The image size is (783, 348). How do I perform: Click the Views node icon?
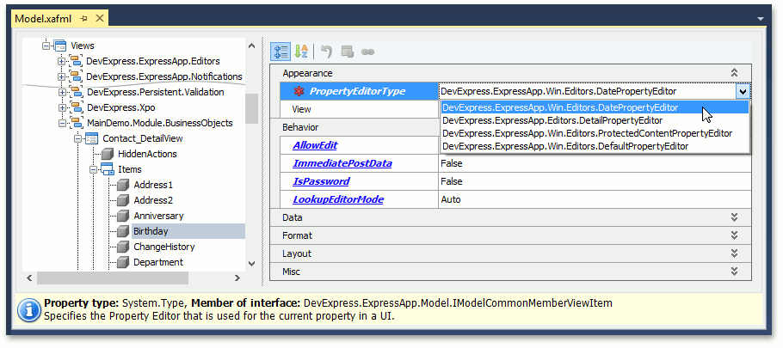click(60, 46)
